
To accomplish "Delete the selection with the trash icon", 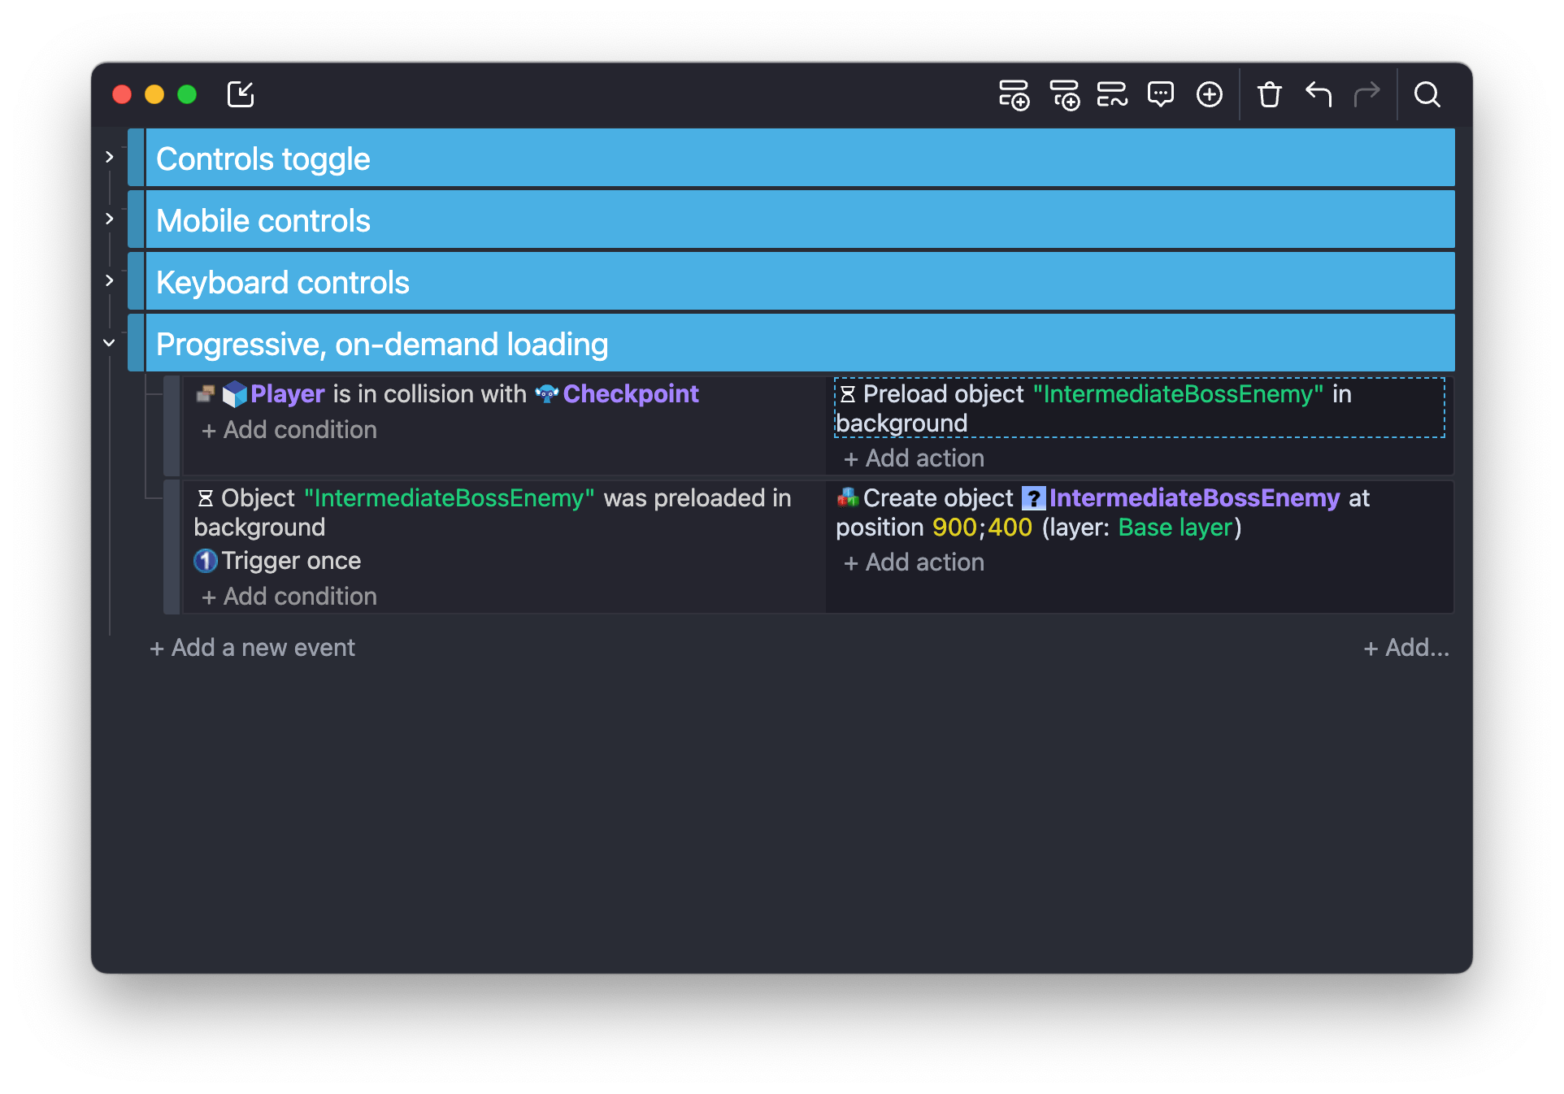I will (x=1269, y=95).
